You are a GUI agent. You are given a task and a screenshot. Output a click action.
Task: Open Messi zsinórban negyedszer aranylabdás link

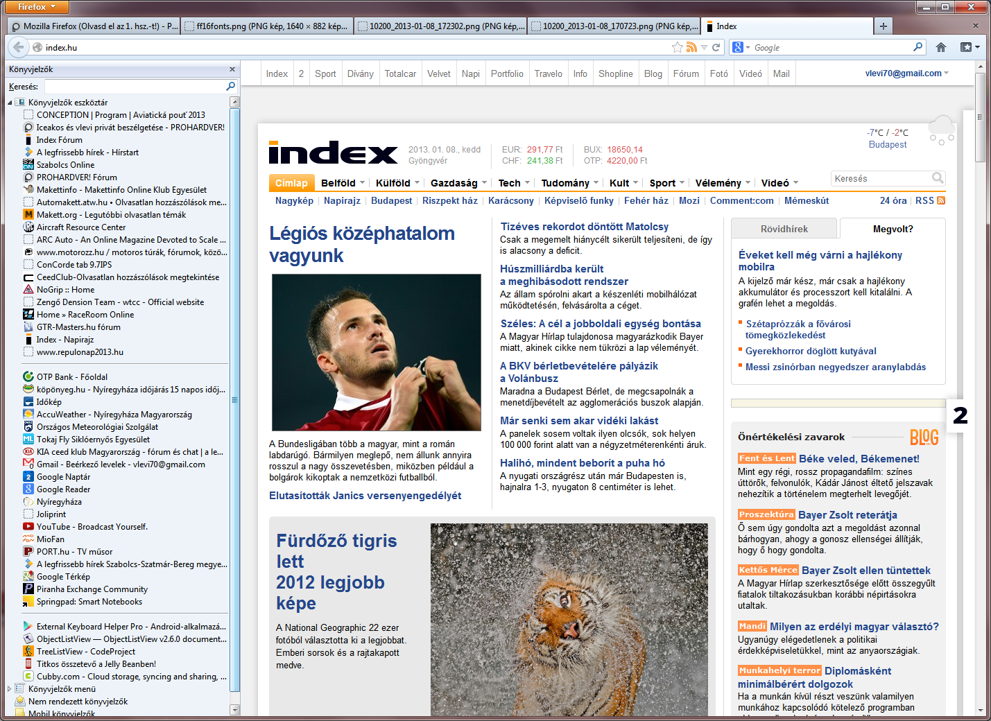[836, 367]
